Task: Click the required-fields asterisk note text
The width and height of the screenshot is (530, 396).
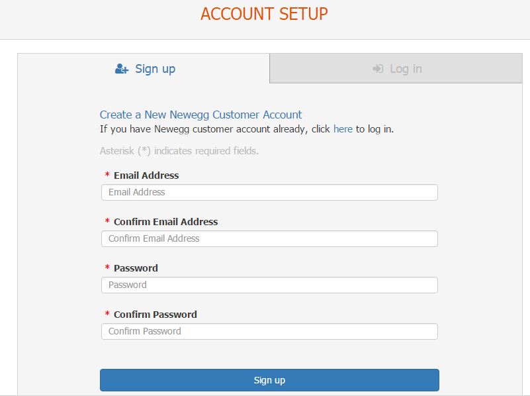Action: 179,151
